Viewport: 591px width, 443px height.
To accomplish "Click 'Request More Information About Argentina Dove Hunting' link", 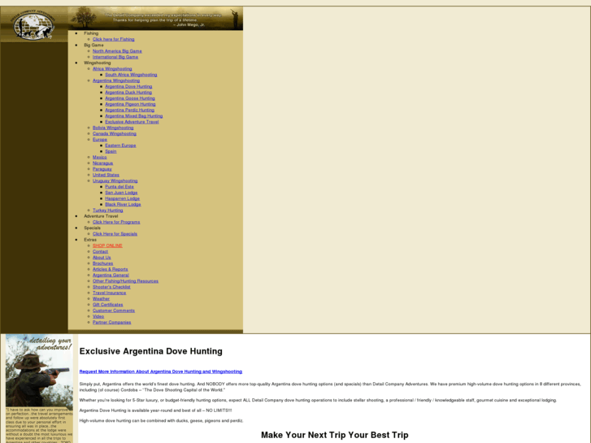I will 161,371.
